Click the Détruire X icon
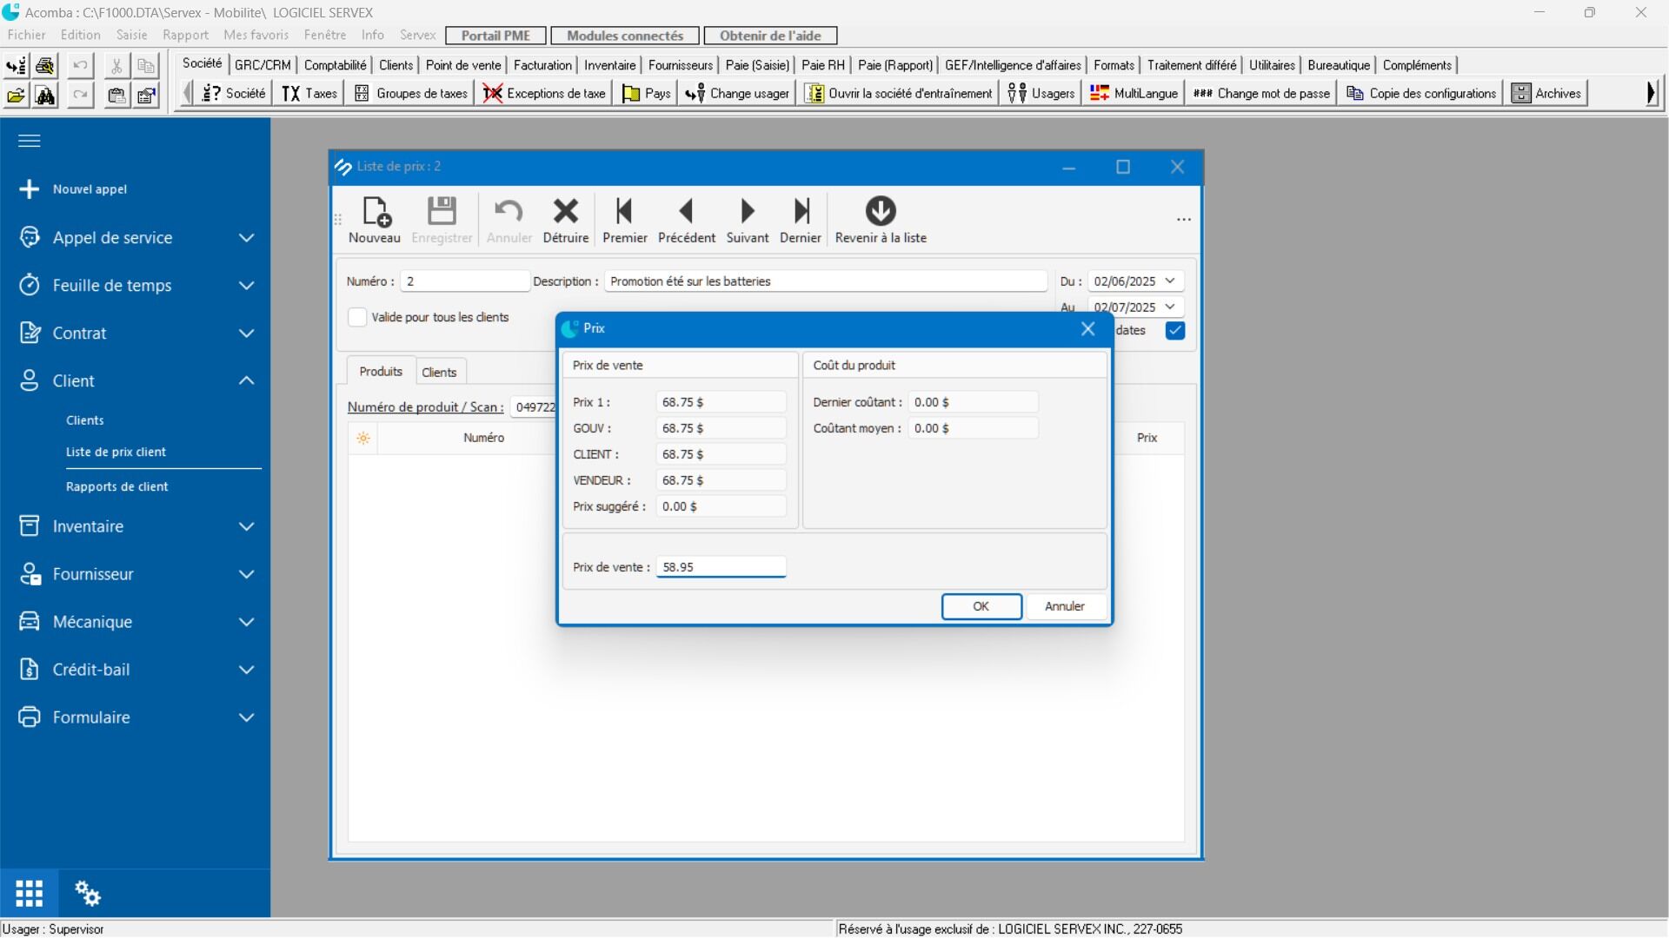Viewport: 1669px width, 938px height. [565, 212]
